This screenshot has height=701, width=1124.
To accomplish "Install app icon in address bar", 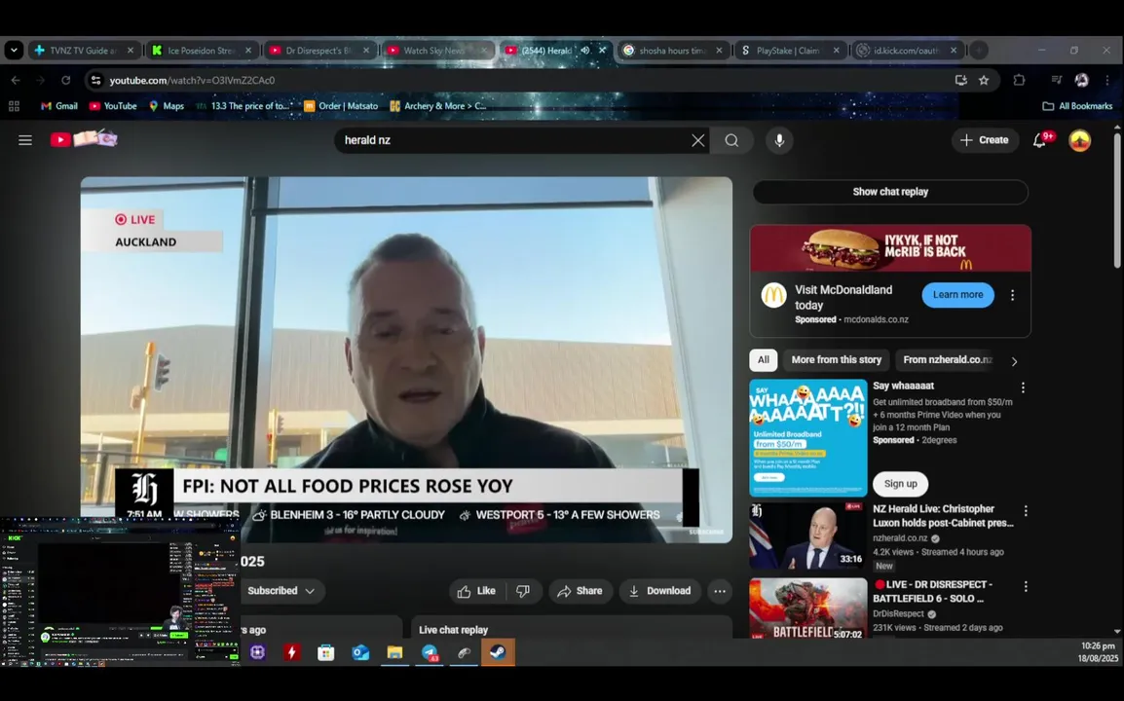I will point(960,80).
